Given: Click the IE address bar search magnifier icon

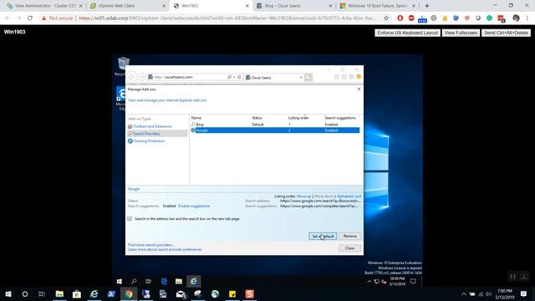Looking at the screenshot, I should (x=229, y=77).
